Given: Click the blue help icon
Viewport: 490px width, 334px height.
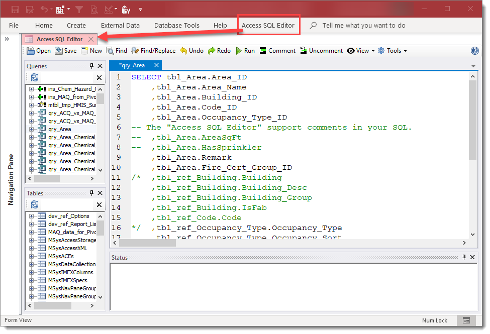Looking at the screenshot, I should coord(475,51).
